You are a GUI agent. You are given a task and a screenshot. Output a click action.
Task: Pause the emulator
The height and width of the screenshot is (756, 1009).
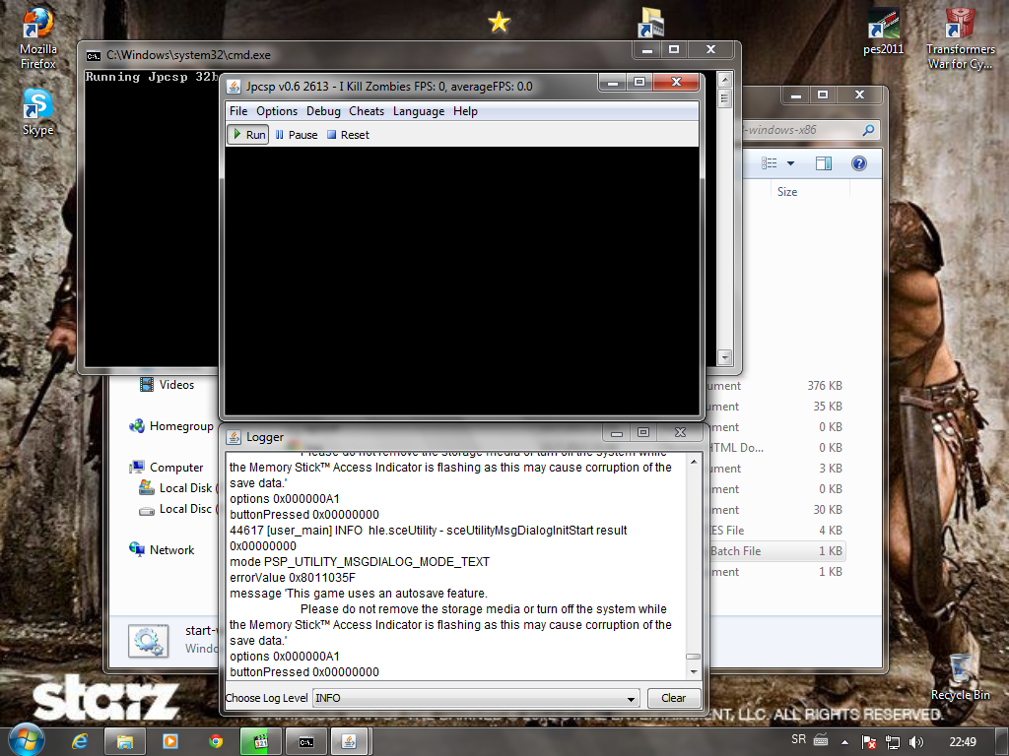296,135
